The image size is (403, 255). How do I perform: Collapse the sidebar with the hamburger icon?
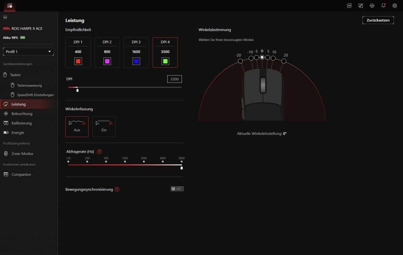[5, 17]
